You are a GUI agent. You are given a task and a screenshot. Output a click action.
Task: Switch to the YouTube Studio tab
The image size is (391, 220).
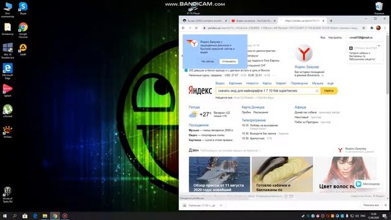pyautogui.click(x=253, y=21)
